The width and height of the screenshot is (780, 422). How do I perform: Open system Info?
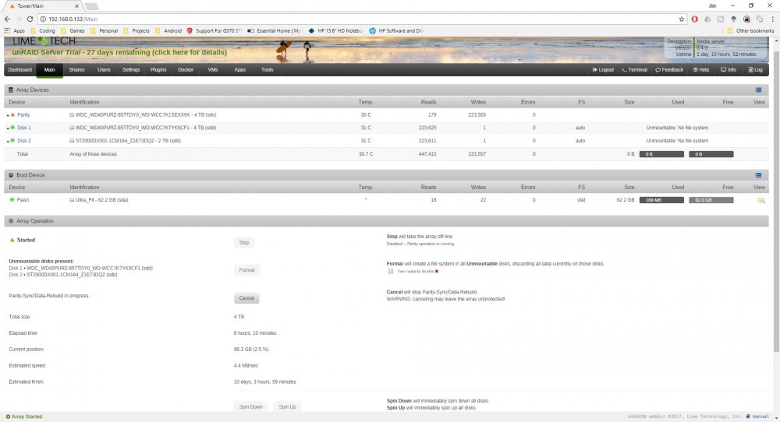[x=729, y=70]
